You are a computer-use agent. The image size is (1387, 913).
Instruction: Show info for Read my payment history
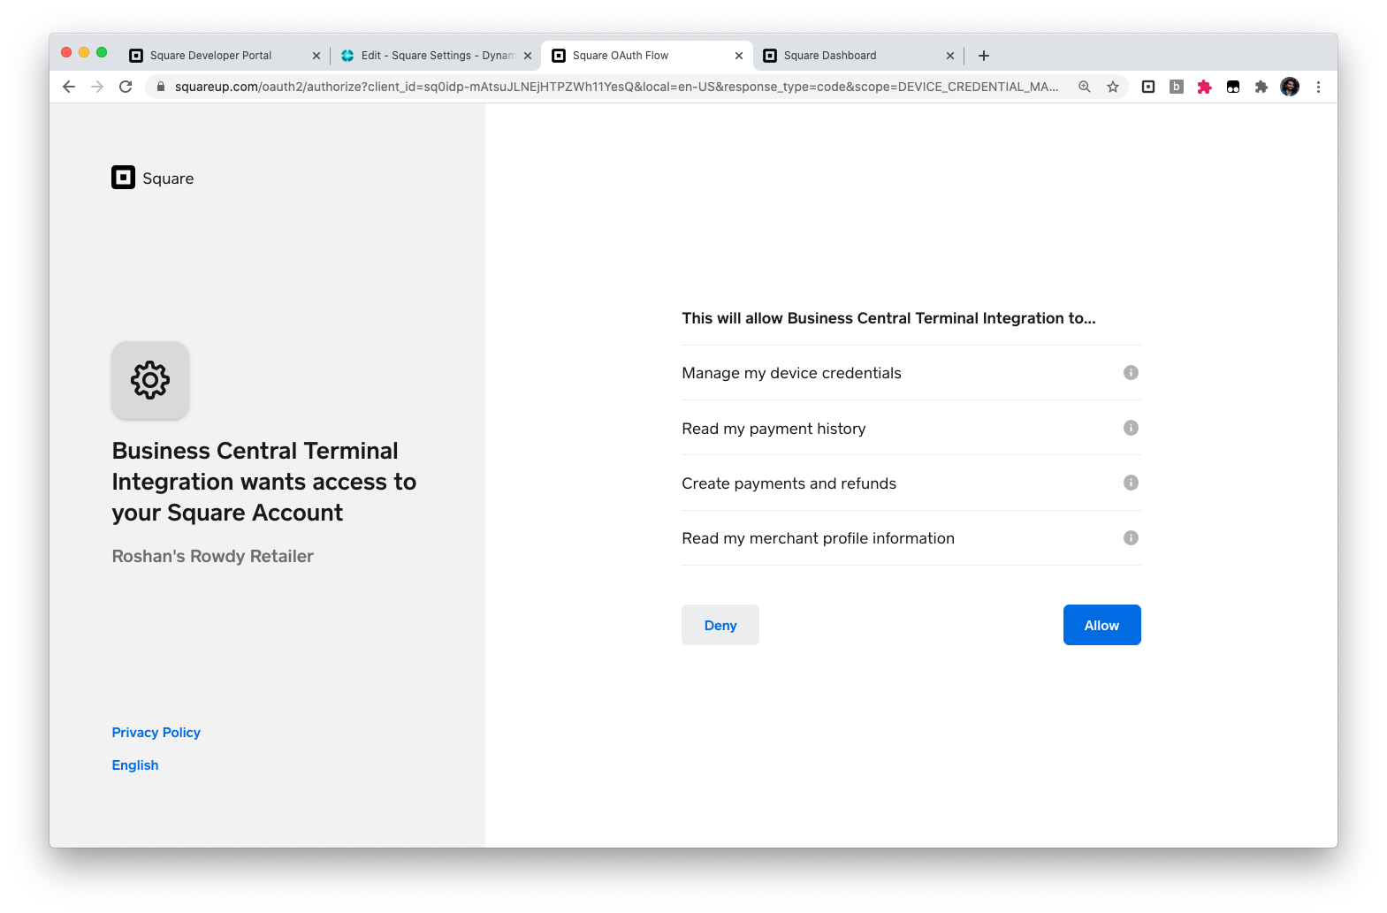point(1131,428)
